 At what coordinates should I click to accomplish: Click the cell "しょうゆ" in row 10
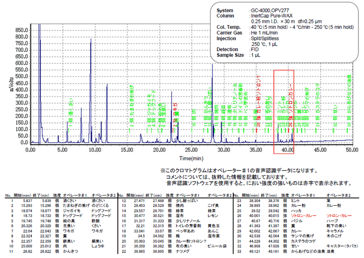click(98, 246)
